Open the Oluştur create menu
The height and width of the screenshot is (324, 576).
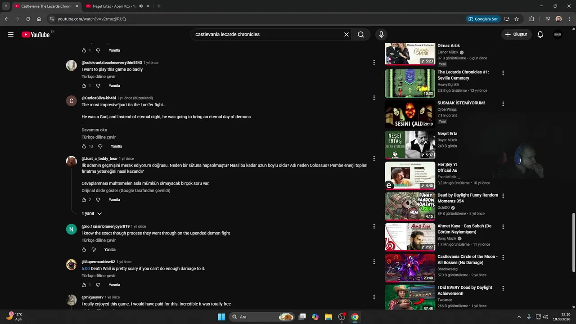pos(516,35)
